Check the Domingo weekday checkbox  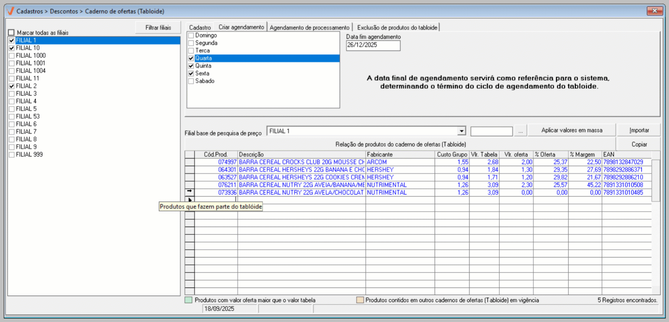(191, 36)
